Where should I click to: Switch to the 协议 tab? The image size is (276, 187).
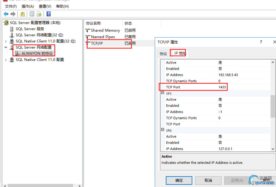[x=163, y=54]
